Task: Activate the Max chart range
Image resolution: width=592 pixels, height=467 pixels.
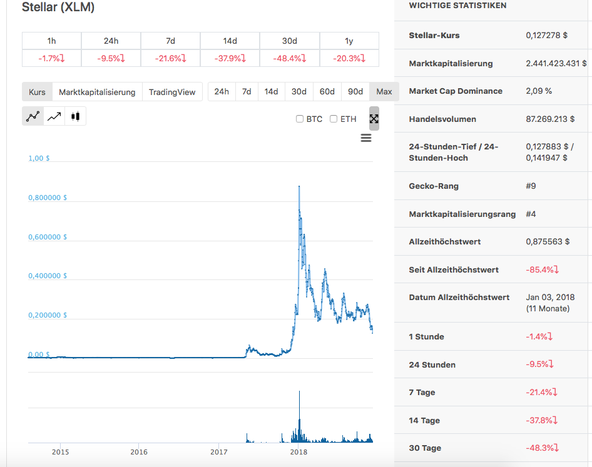Action: (384, 91)
